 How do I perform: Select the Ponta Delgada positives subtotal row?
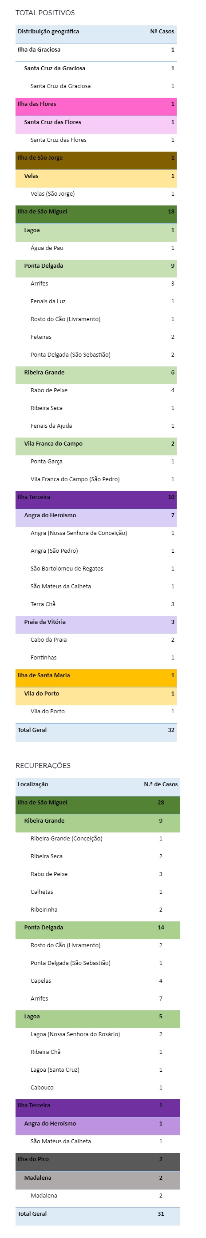pyautogui.click(x=96, y=266)
